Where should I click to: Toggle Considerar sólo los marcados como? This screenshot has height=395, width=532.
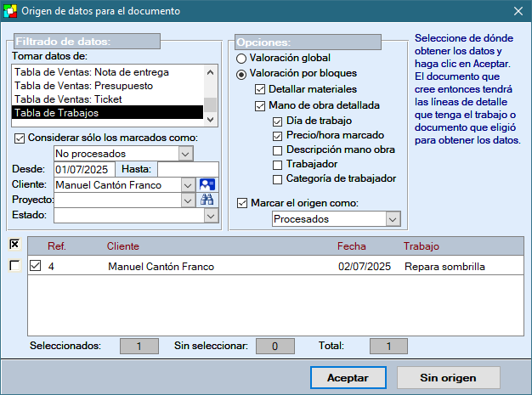point(20,138)
